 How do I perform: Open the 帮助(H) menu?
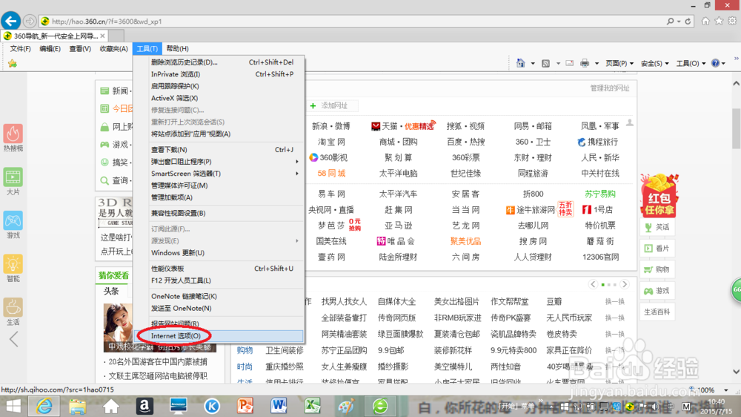click(x=178, y=49)
